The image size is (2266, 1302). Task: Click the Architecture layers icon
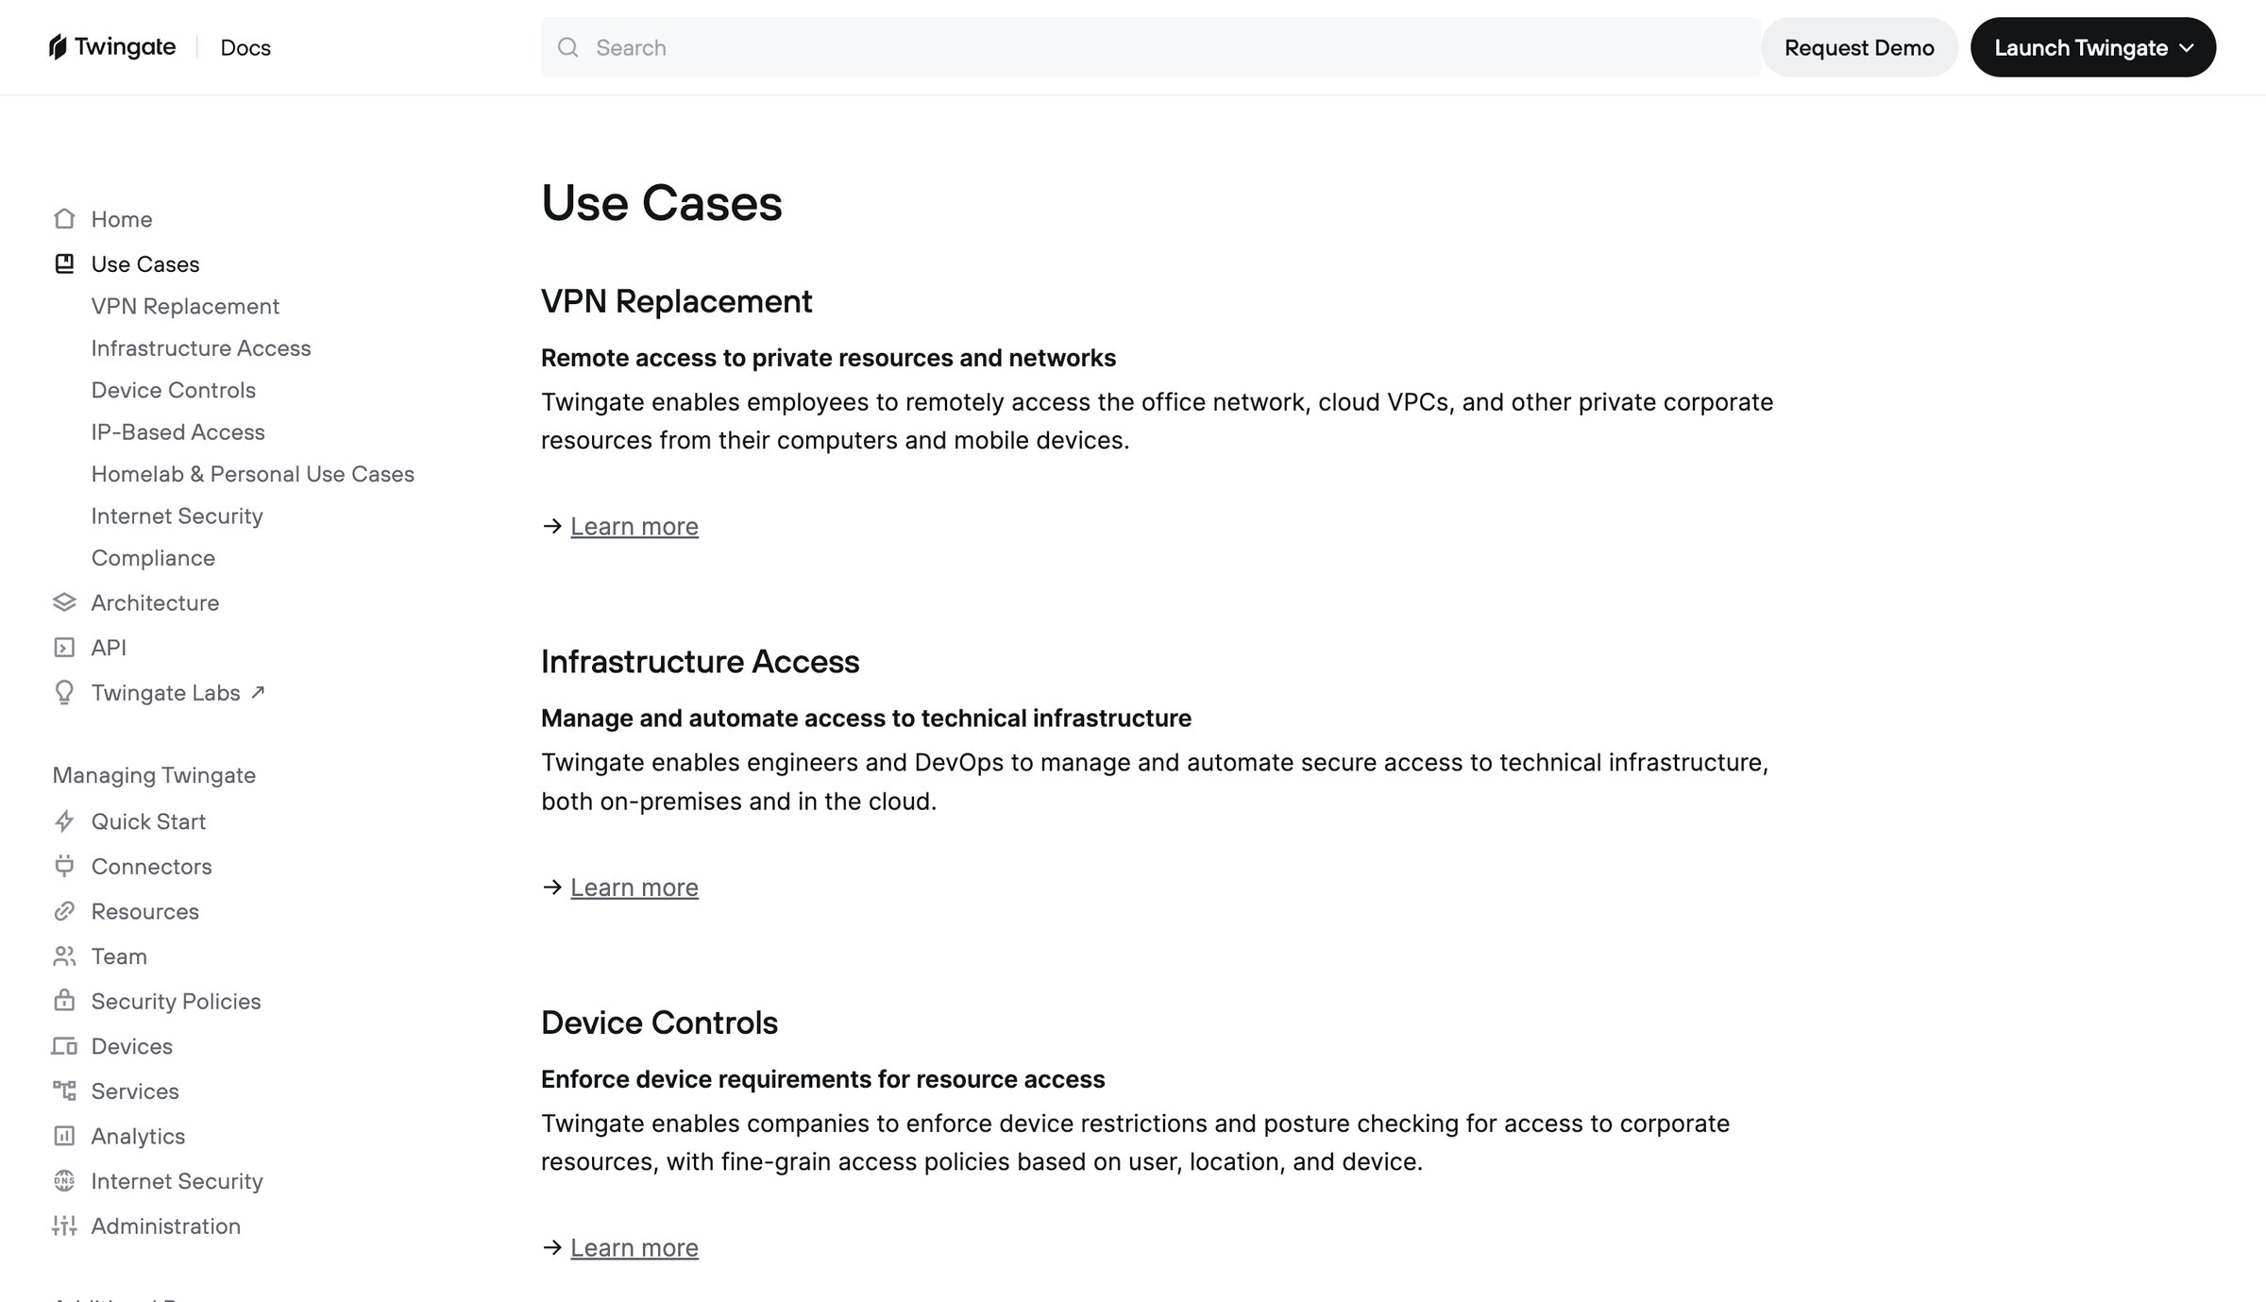64,602
